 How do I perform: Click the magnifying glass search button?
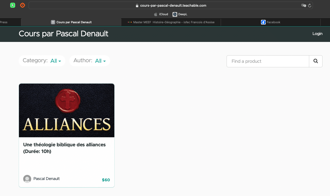pyautogui.click(x=316, y=61)
